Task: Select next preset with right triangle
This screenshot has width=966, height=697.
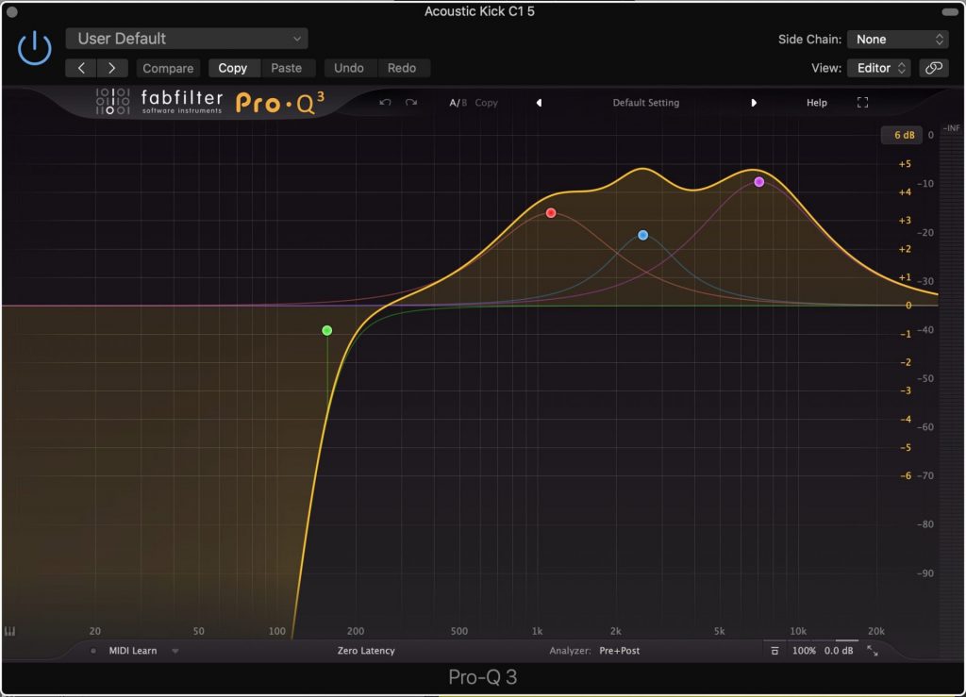Action: (754, 103)
